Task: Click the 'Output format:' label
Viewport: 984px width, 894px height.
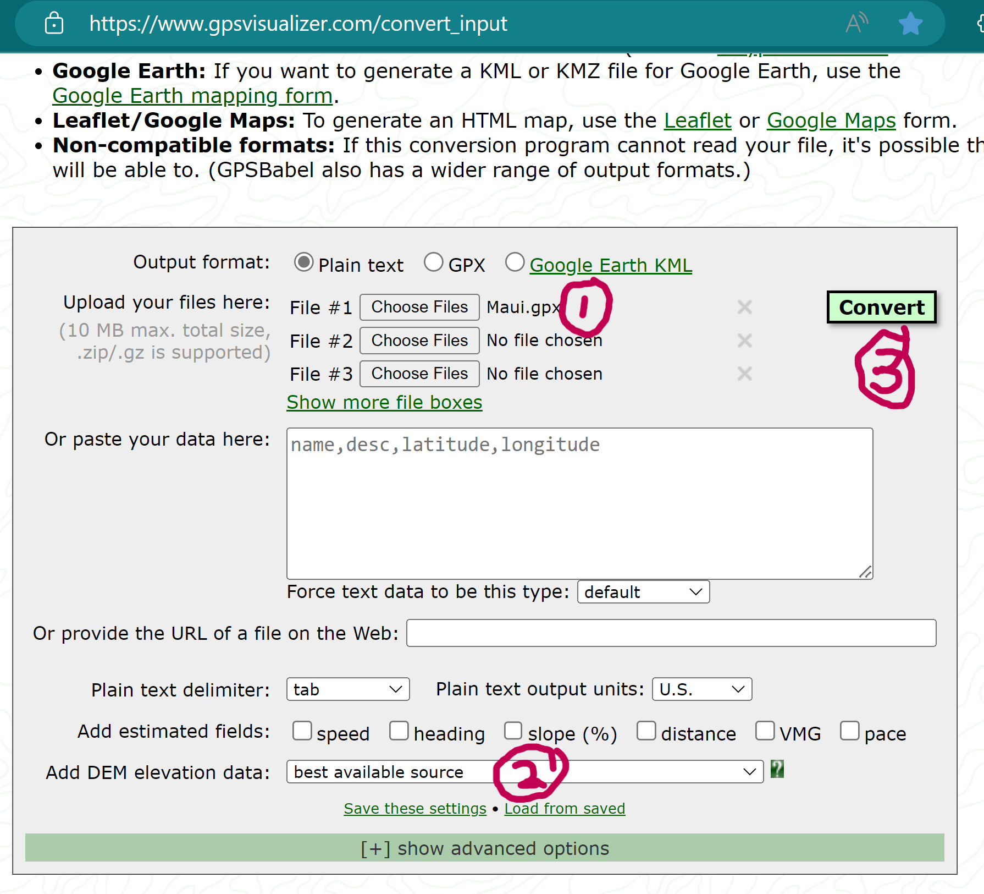Action: point(201,262)
